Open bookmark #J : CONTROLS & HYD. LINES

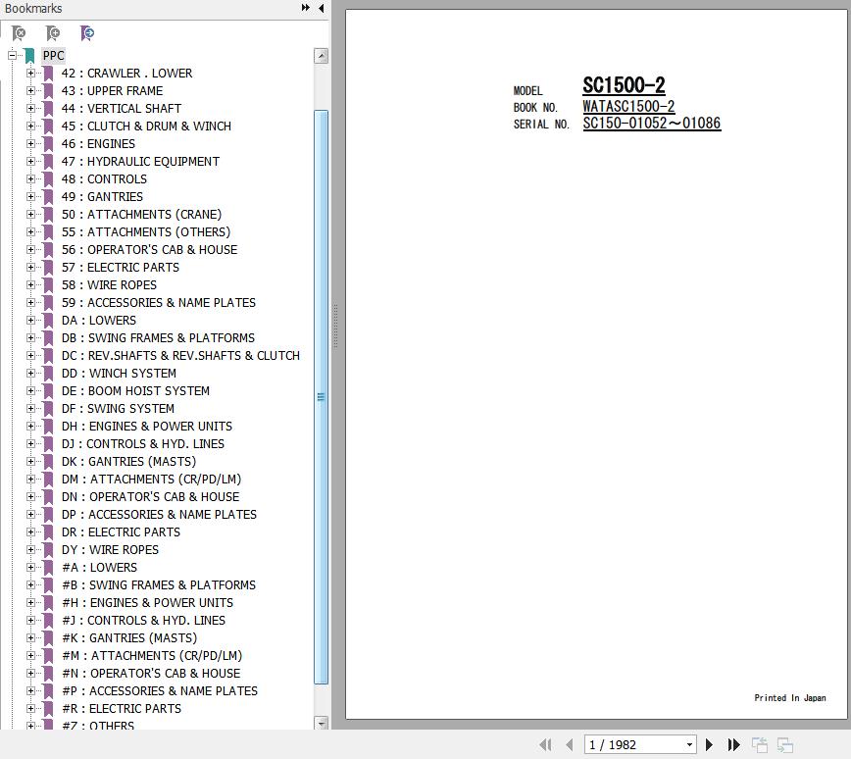click(143, 620)
